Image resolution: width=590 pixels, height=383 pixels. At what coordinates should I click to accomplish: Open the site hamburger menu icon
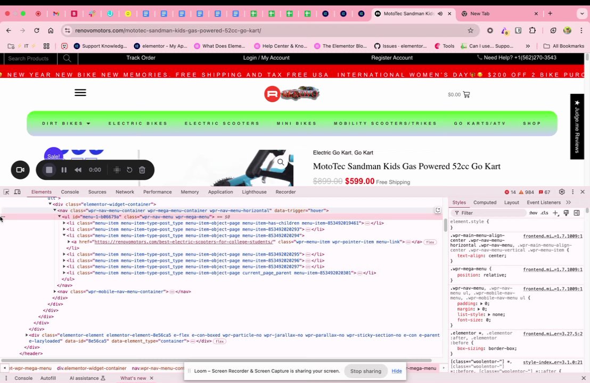pos(80,93)
